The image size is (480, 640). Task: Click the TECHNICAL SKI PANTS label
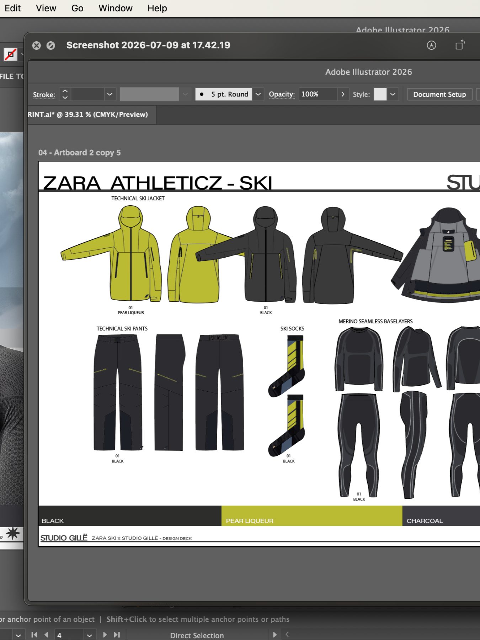pyautogui.click(x=122, y=329)
